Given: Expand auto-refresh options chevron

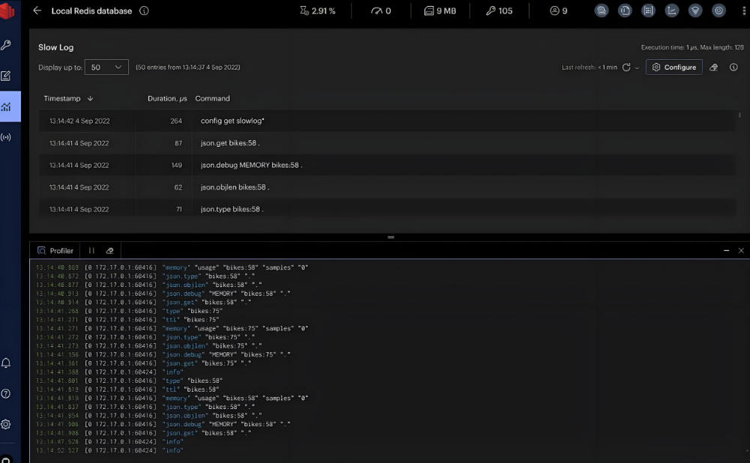Looking at the screenshot, I should click(637, 67).
